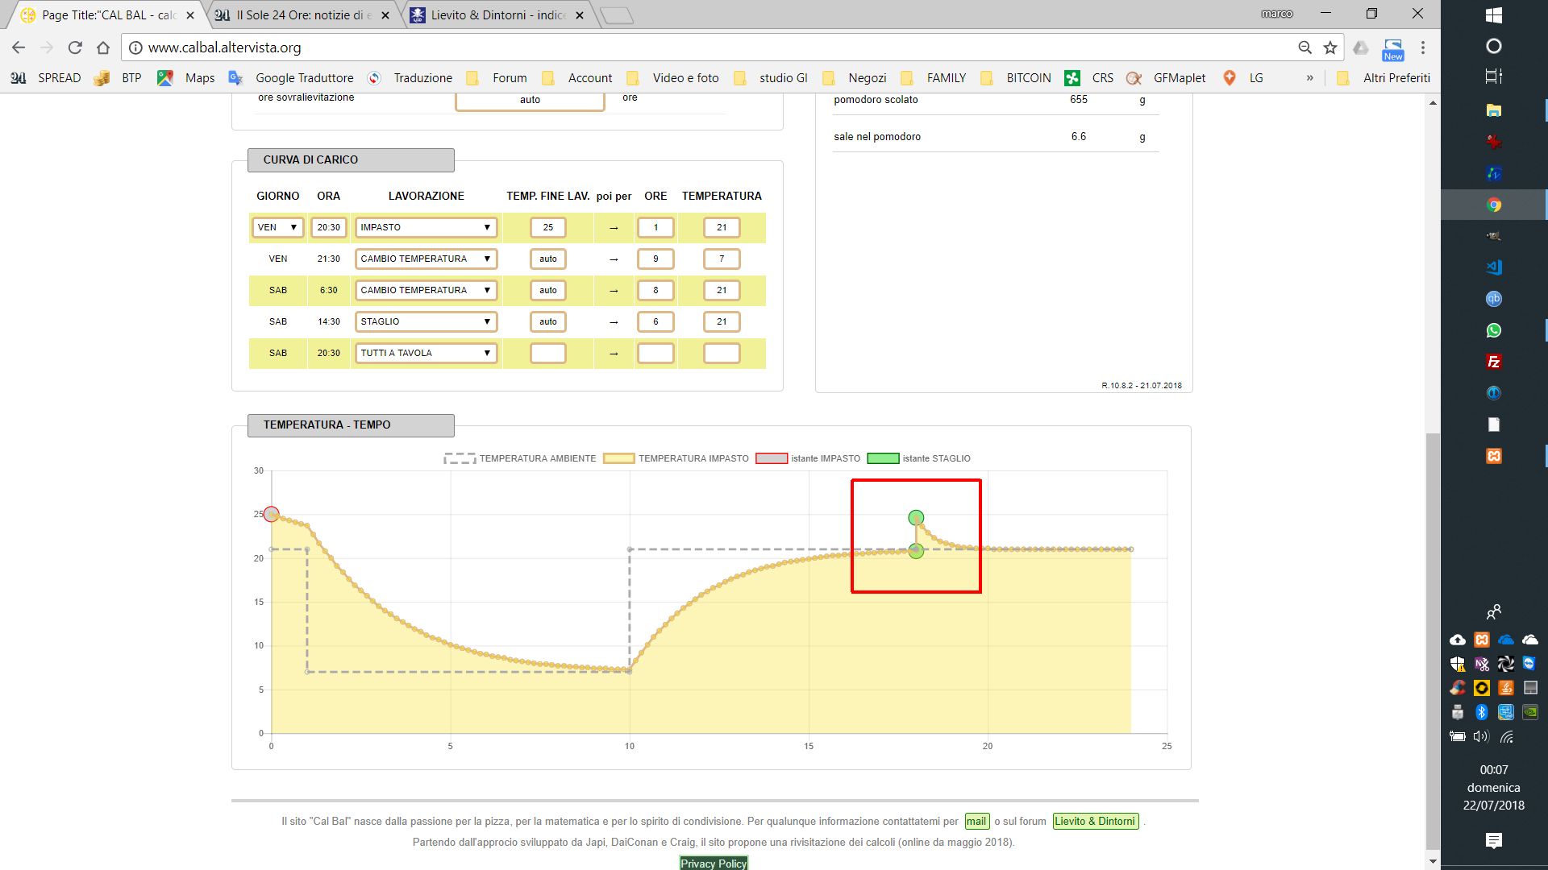Open the browser home page
Screen dimensions: 1548x870
pos(103,48)
